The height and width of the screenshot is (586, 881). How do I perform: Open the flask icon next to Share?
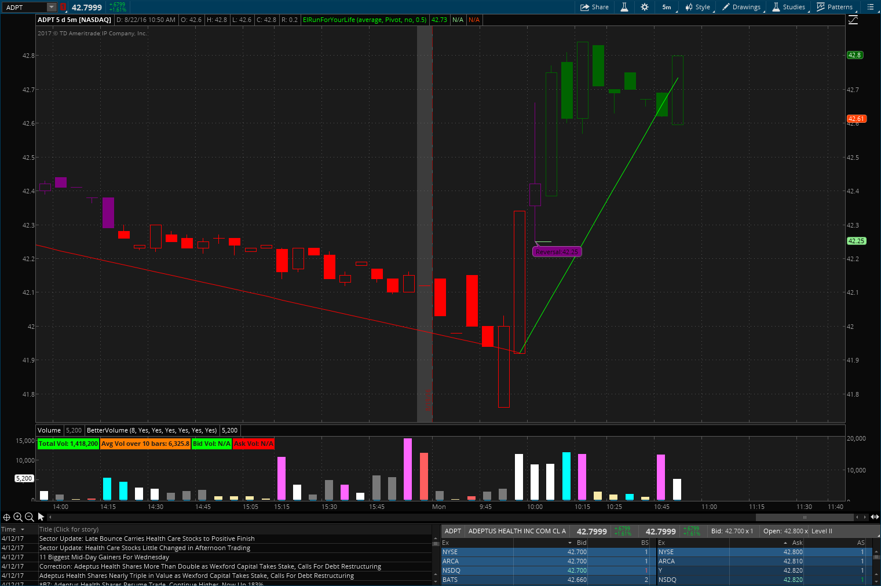click(624, 7)
